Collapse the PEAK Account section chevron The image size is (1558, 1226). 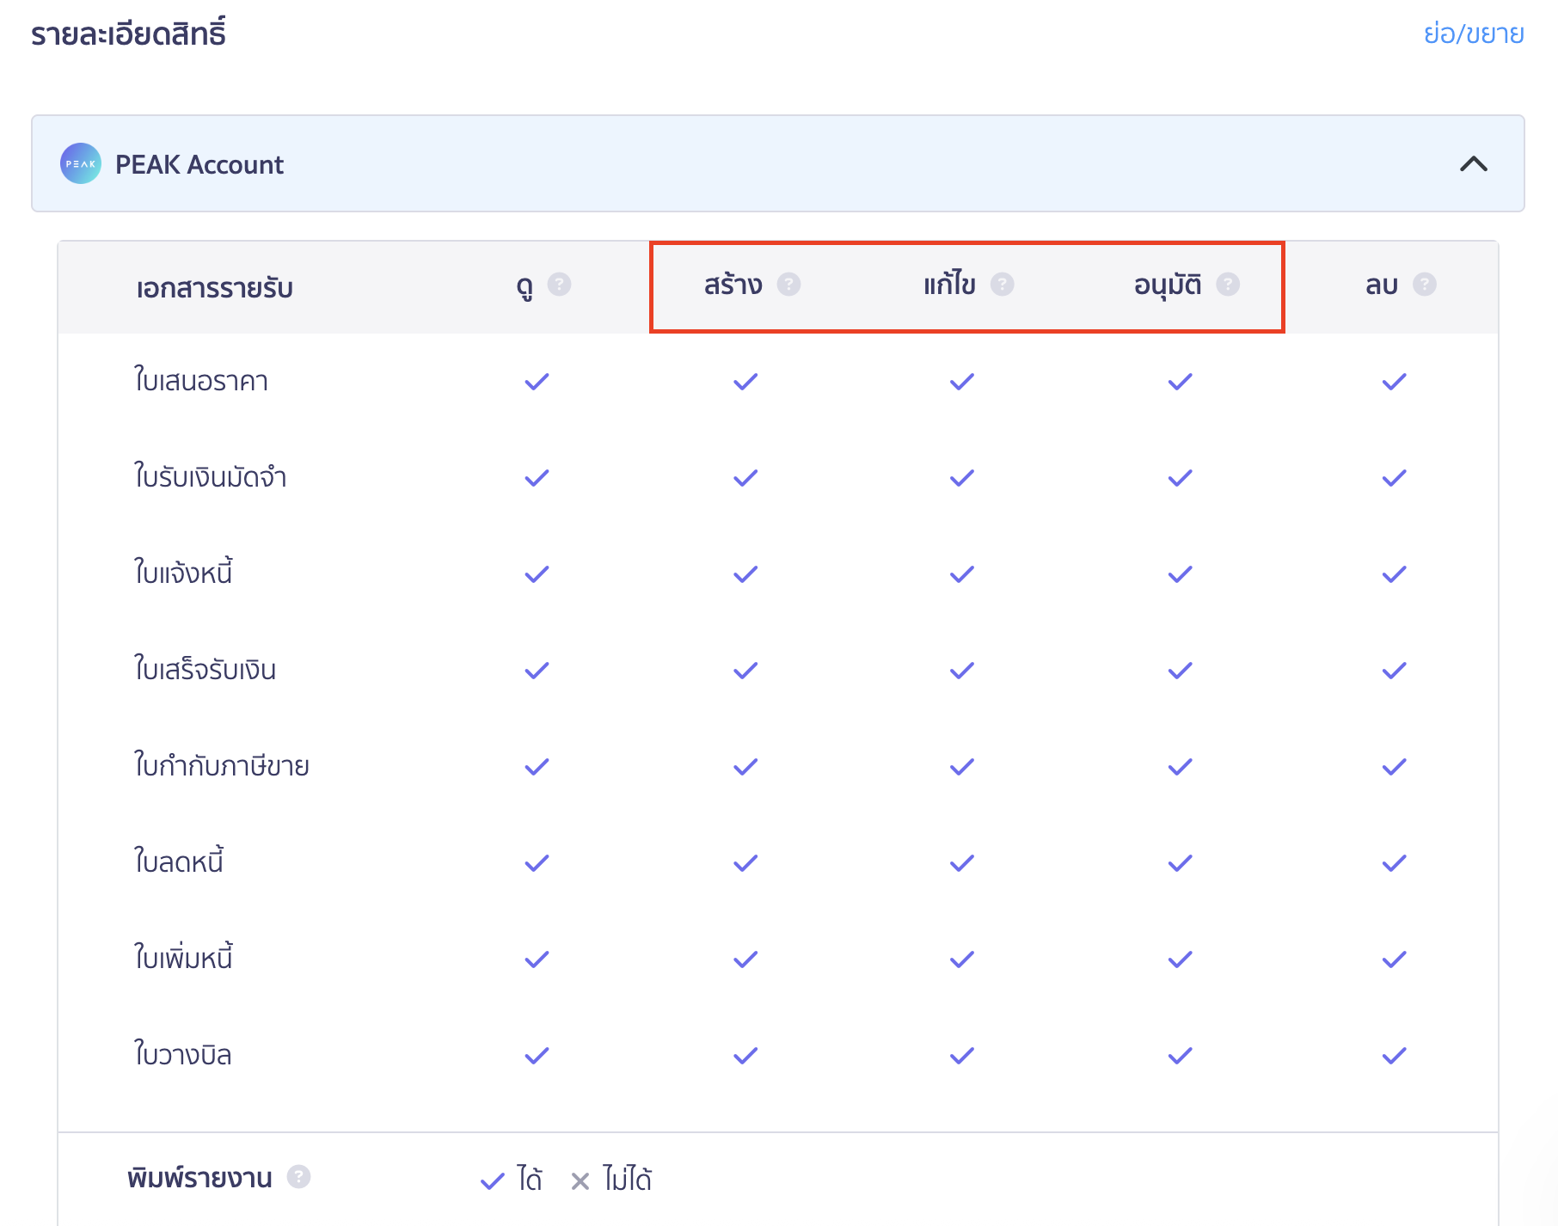coord(1473,163)
